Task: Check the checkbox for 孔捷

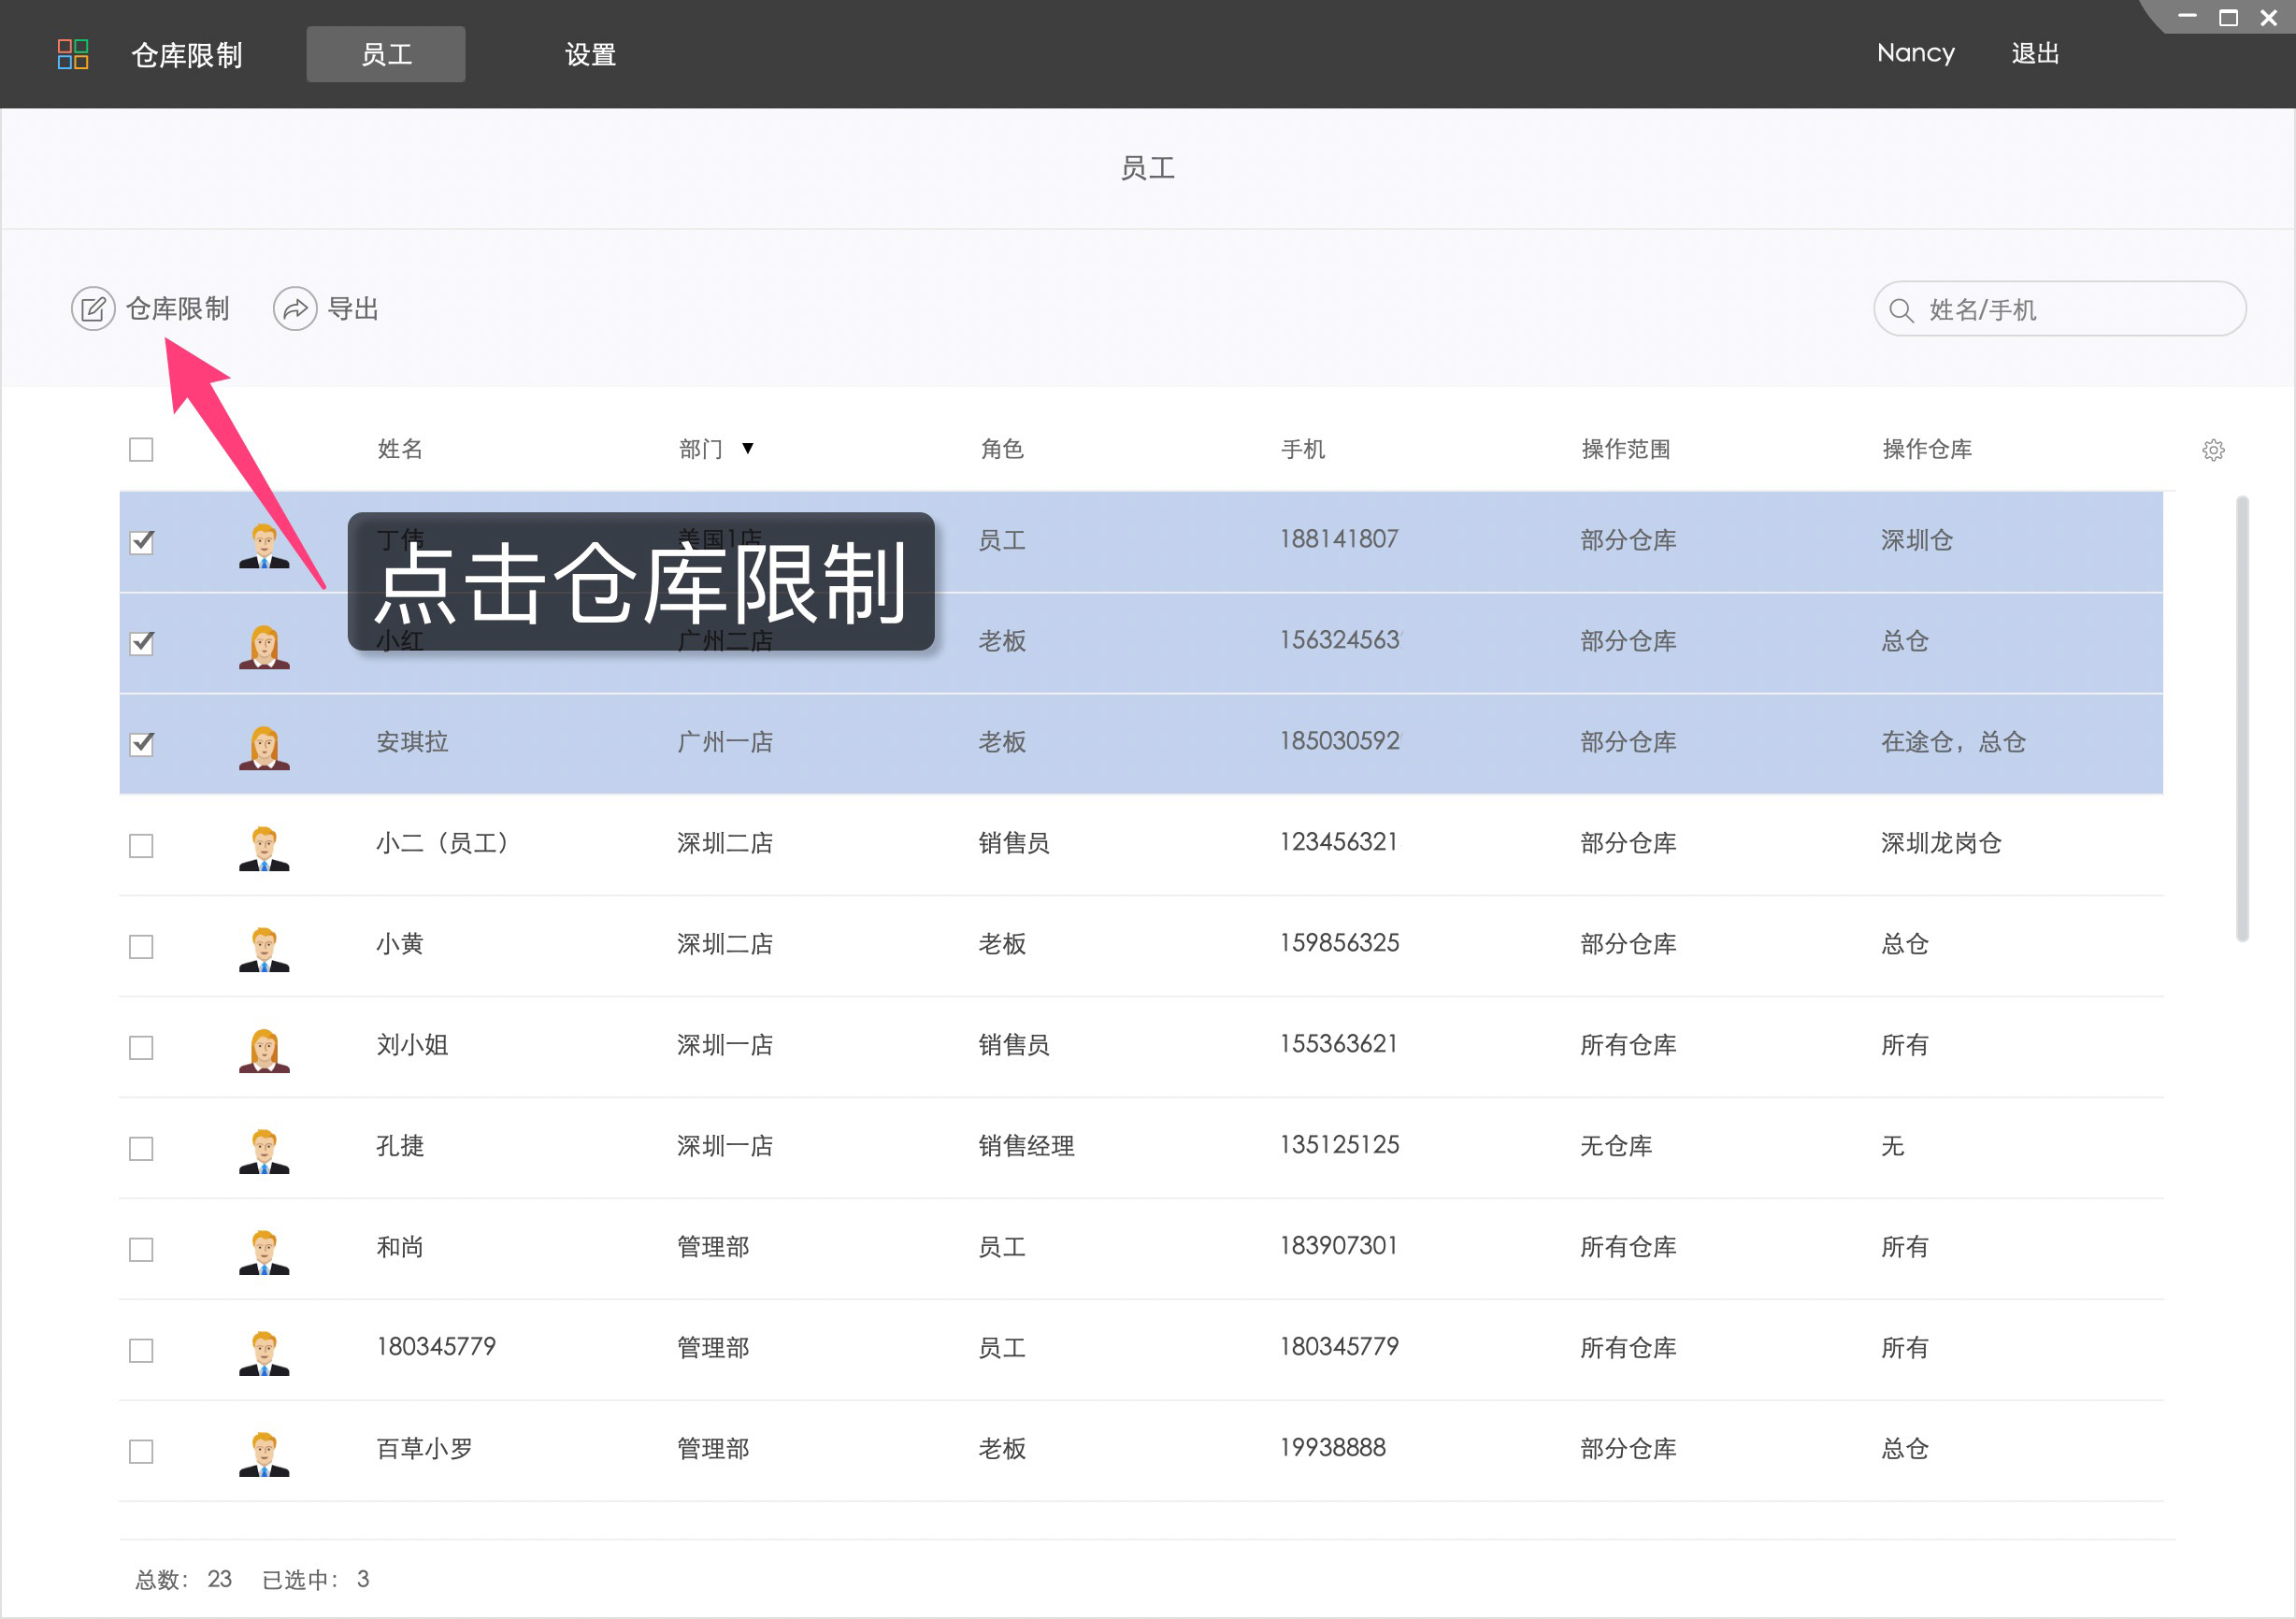Action: (140, 1149)
